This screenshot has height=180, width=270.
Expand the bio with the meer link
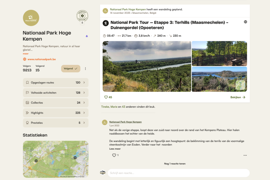[25, 53]
